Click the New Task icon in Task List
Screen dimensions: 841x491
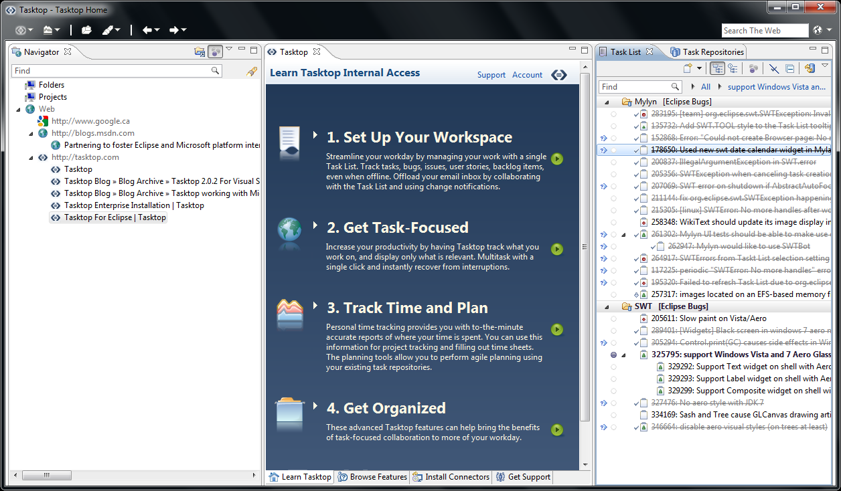(x=687, y=68)
